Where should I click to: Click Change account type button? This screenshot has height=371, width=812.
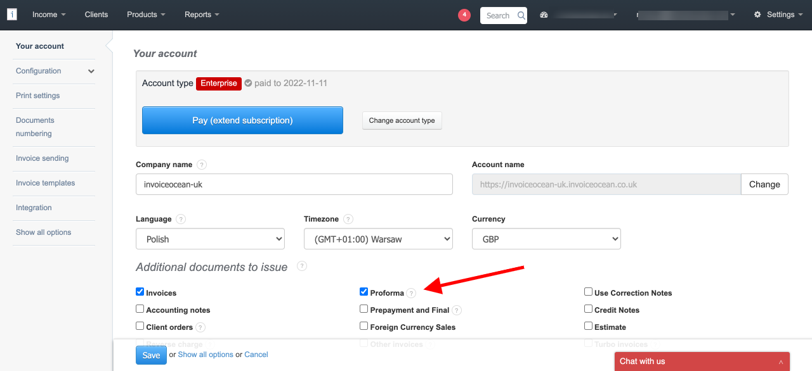tap(402, 120)
